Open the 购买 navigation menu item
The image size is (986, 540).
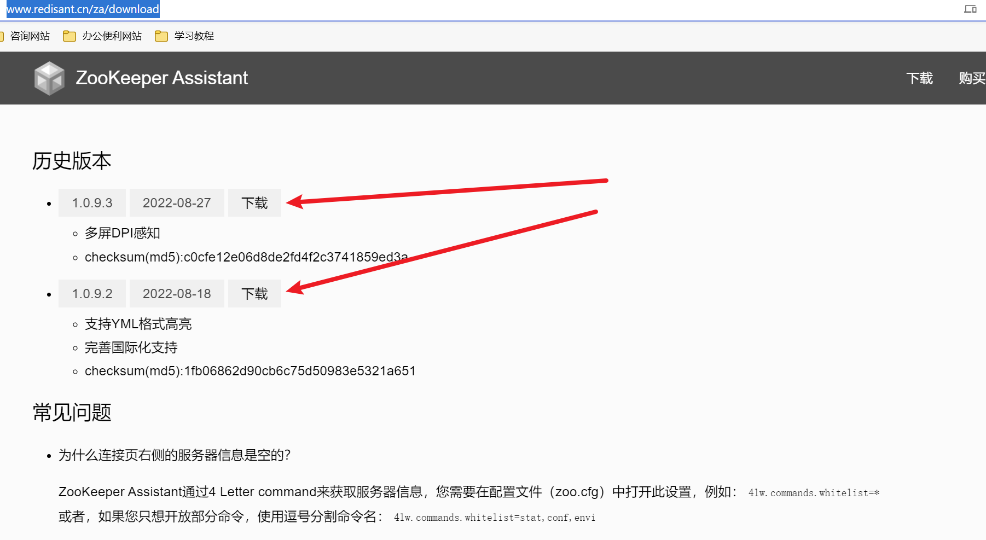coord(972,78)
